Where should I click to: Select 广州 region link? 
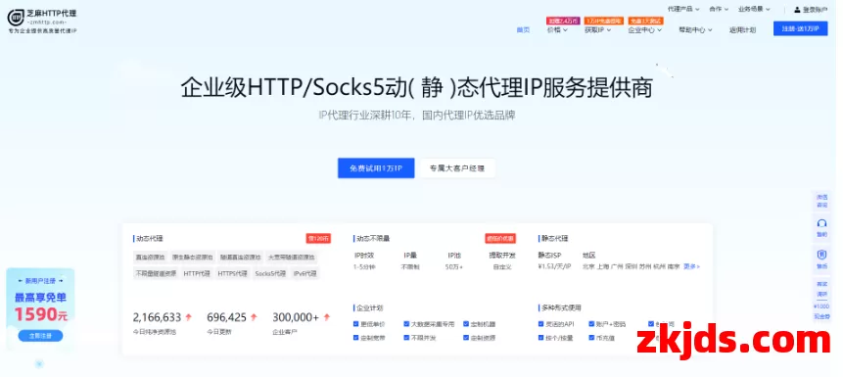pos(617,266)
